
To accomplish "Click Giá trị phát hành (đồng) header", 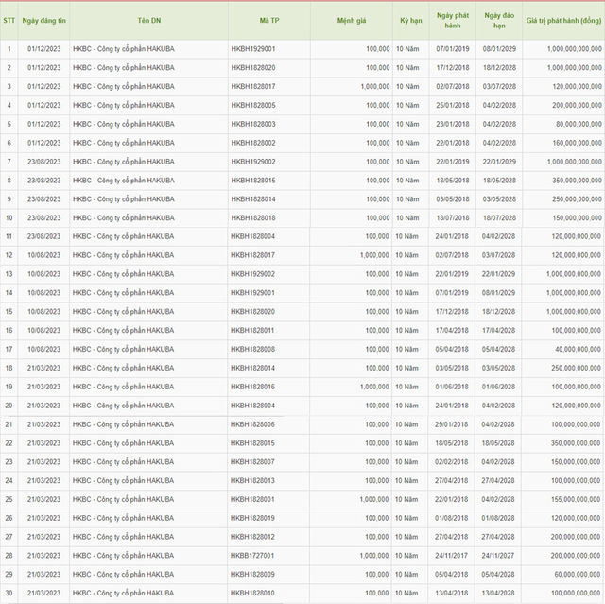I will tap(563, 20).
